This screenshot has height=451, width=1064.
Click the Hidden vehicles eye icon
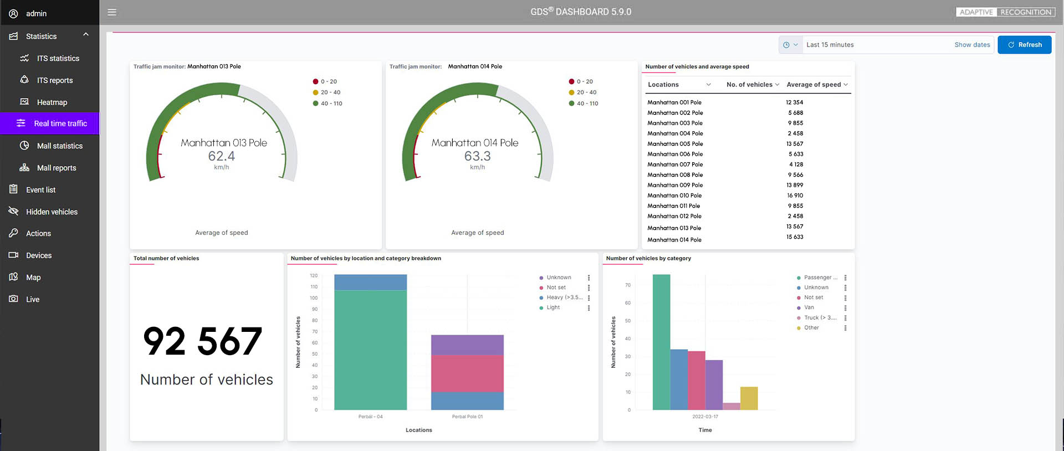tap(13, 211)
